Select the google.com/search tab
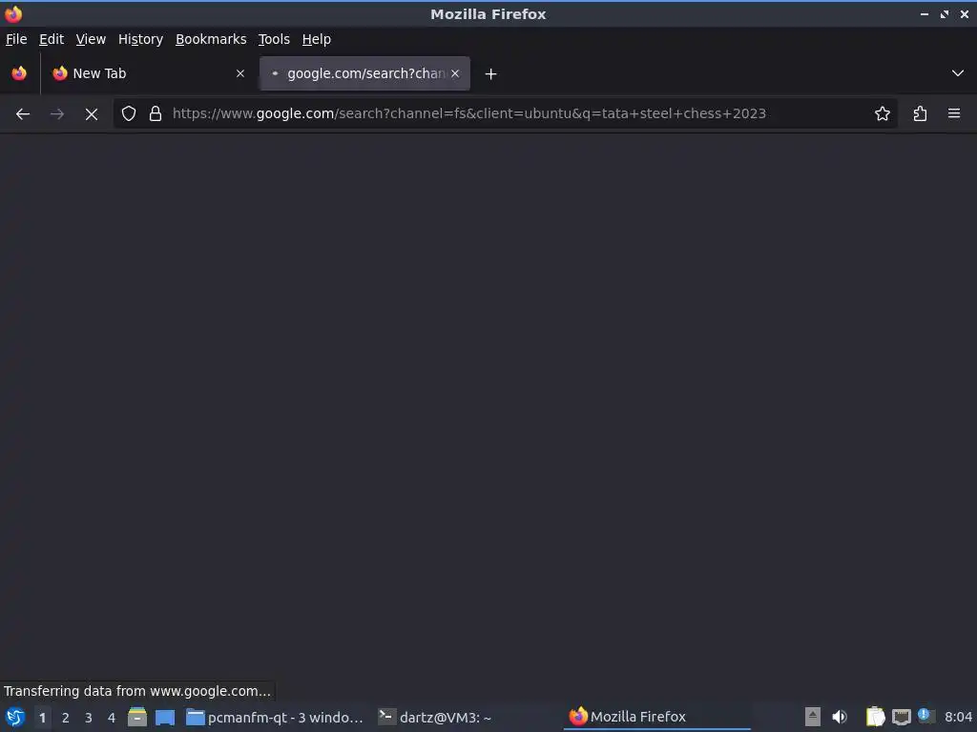 coord(364,73)
